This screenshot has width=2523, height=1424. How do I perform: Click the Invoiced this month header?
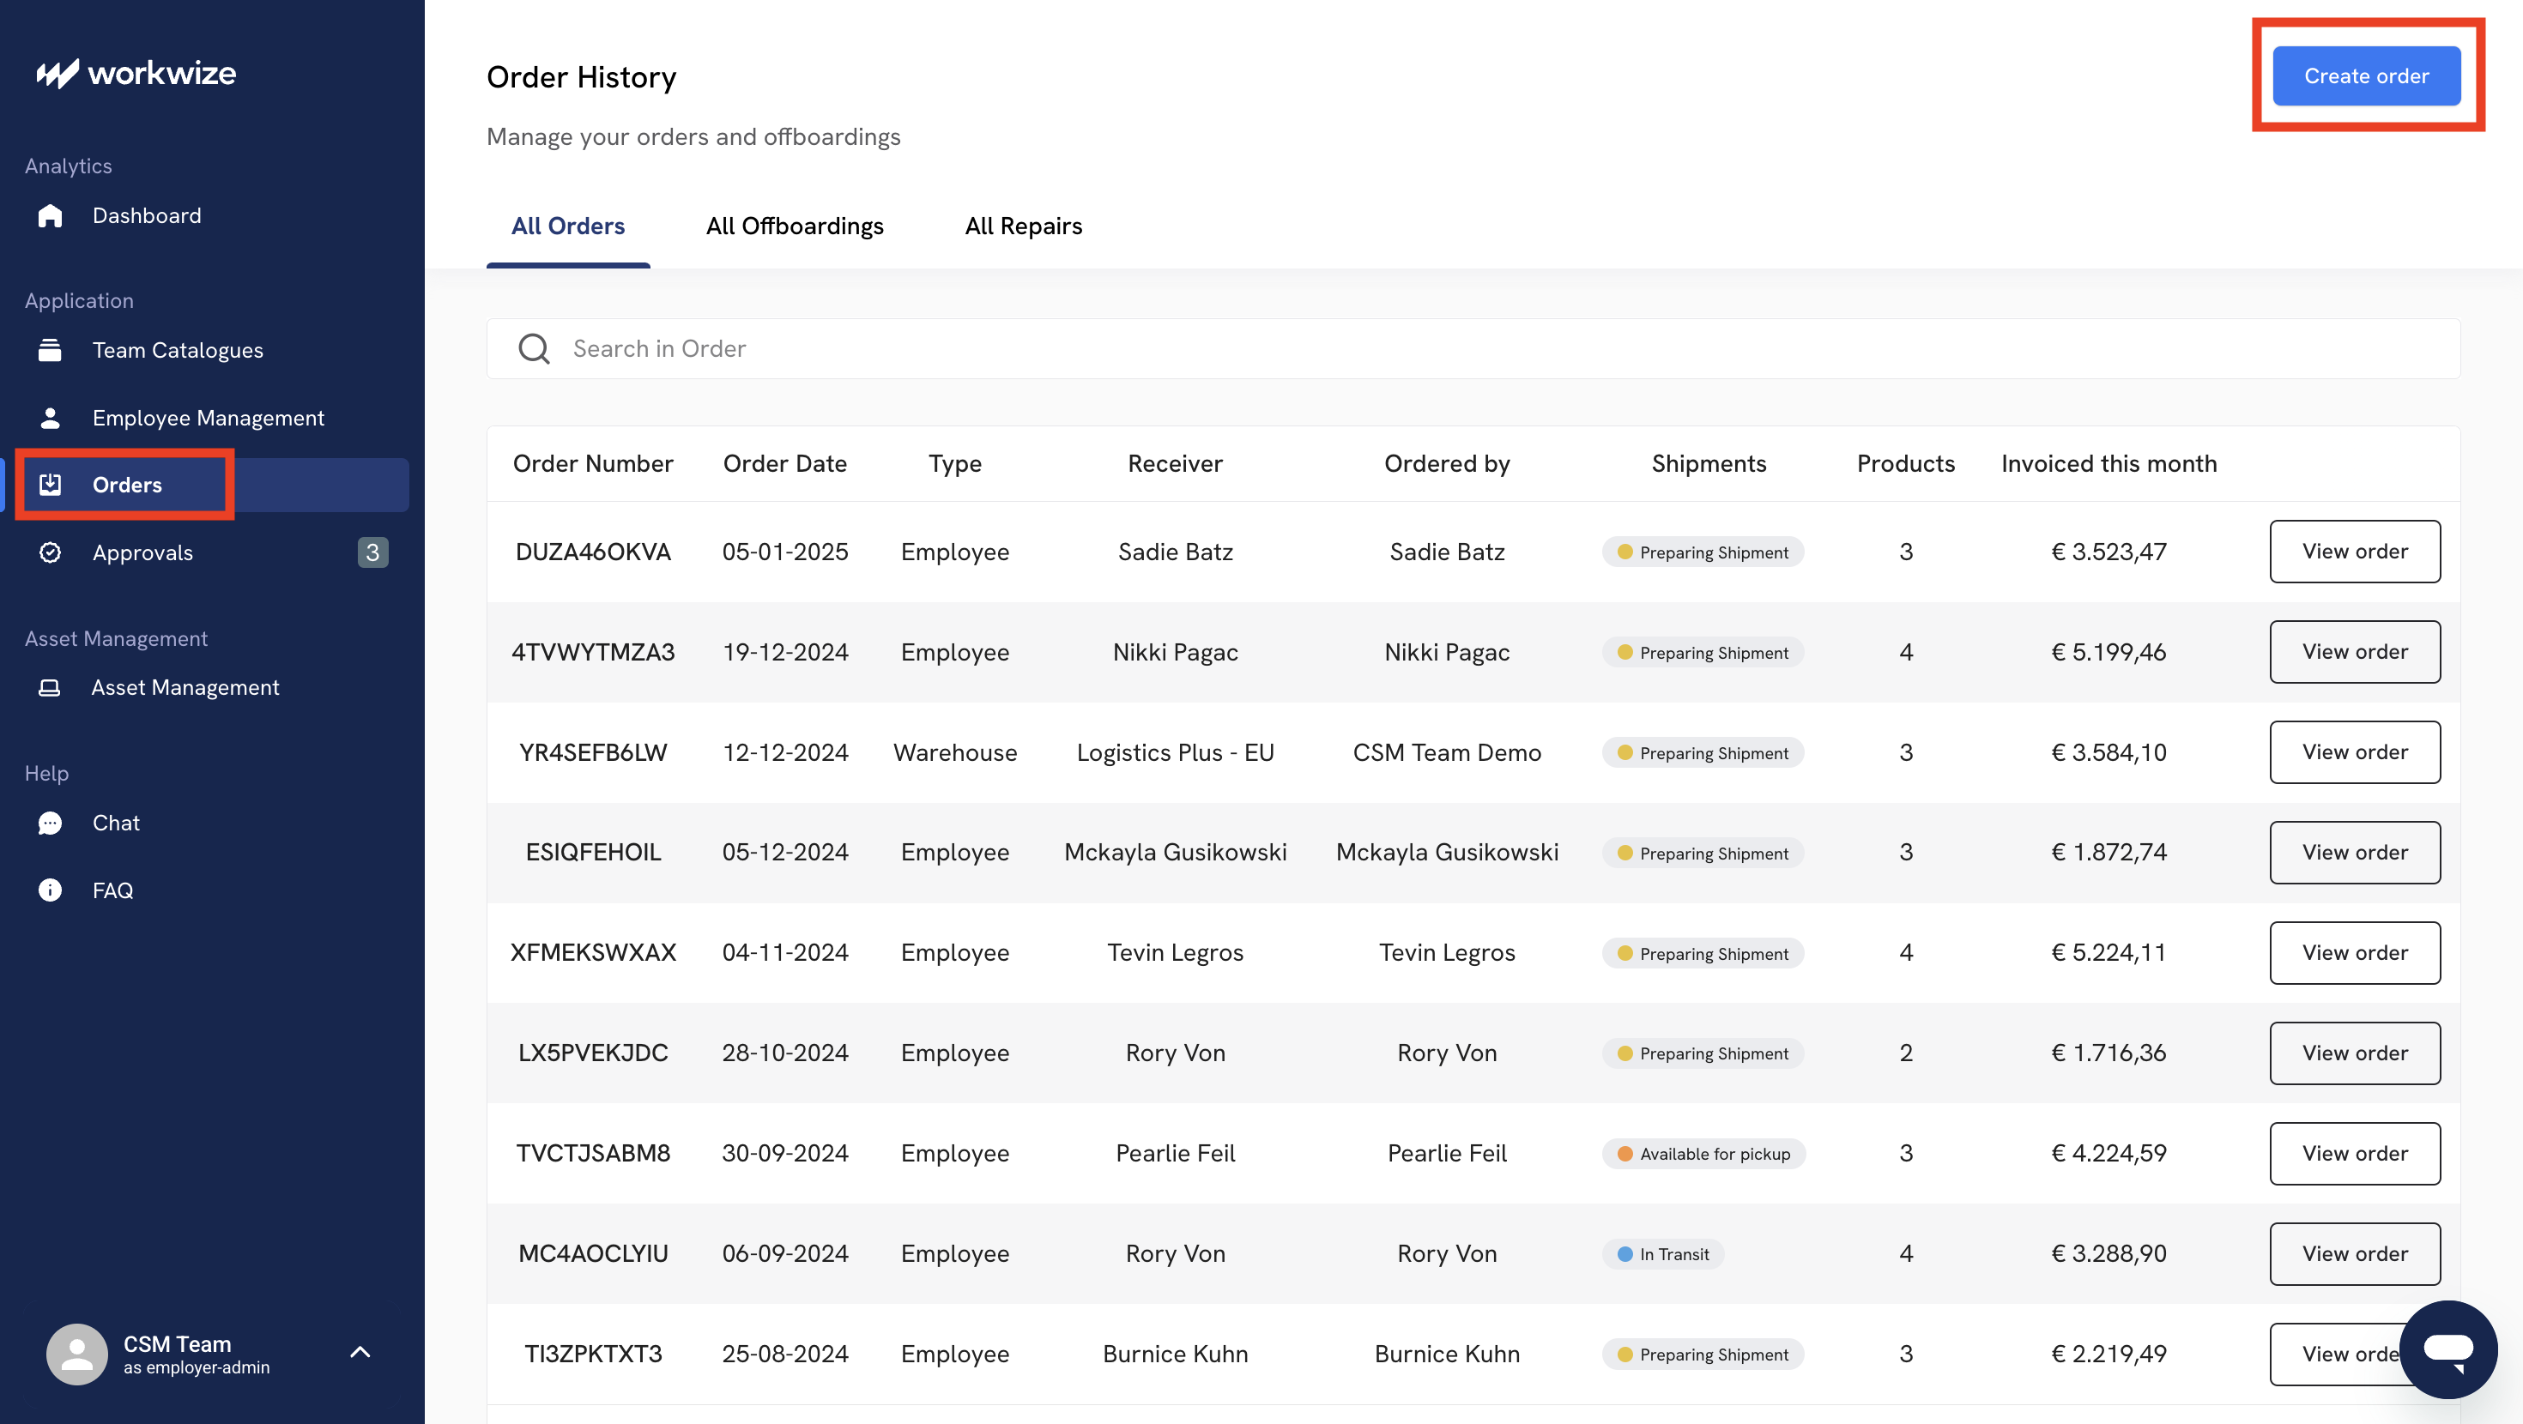(2109, 463)
